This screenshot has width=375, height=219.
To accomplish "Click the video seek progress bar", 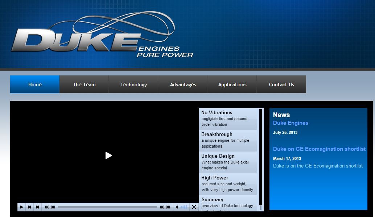I will pos(107,207).
